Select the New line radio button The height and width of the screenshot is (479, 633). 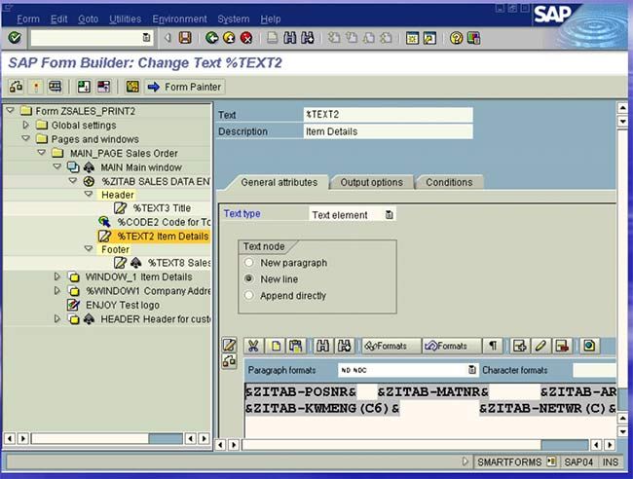pyautogui.click(x=249, y=278)
